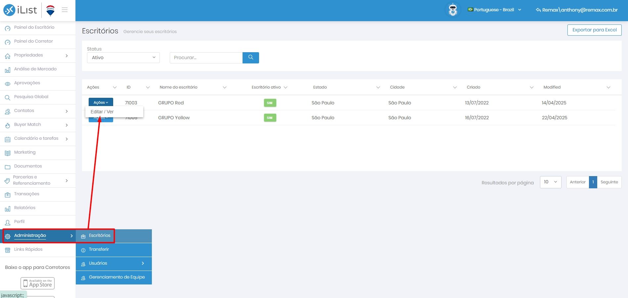Focus the Procurar search field

[206, 57]
